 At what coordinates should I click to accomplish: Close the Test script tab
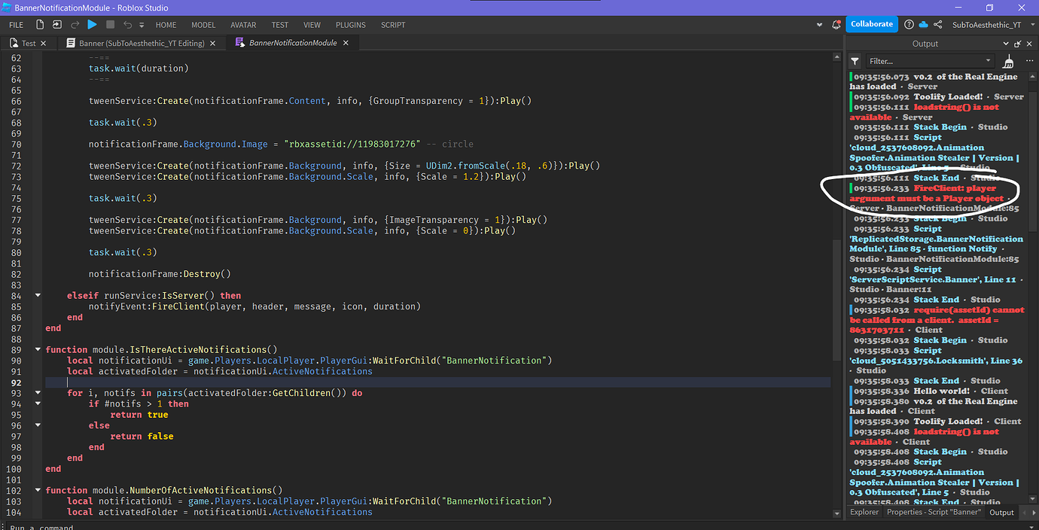tap(43, 43)
